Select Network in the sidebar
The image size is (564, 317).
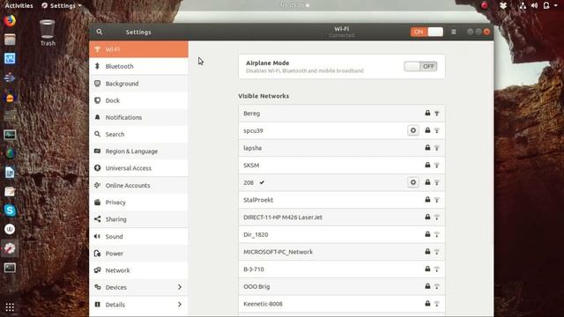[x=139, y=270]
